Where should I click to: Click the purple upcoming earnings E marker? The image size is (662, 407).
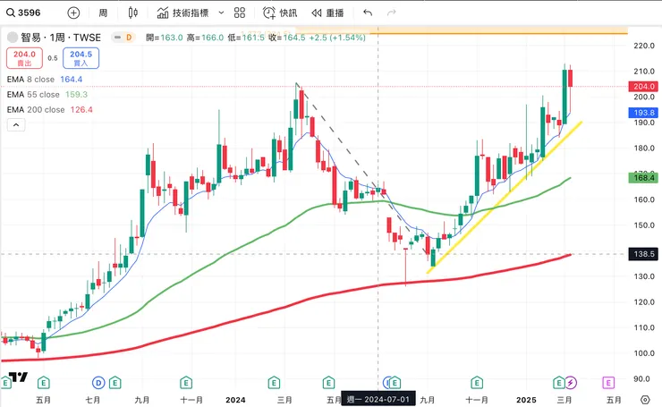608,383
